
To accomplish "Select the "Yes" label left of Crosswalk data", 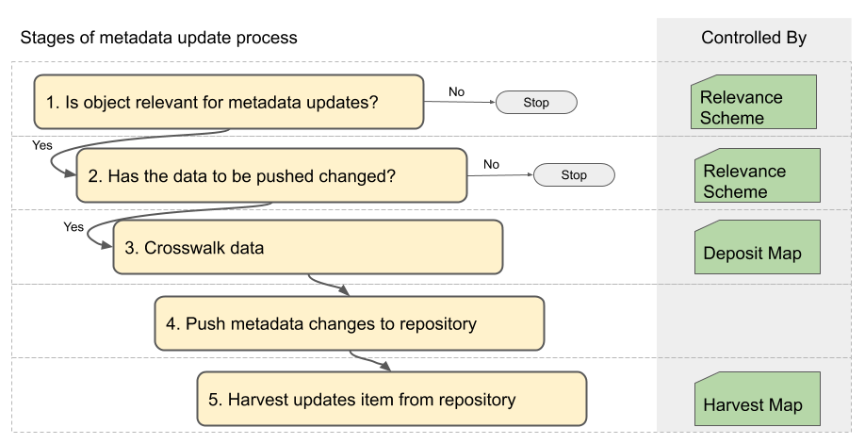I will pos(73,226).
